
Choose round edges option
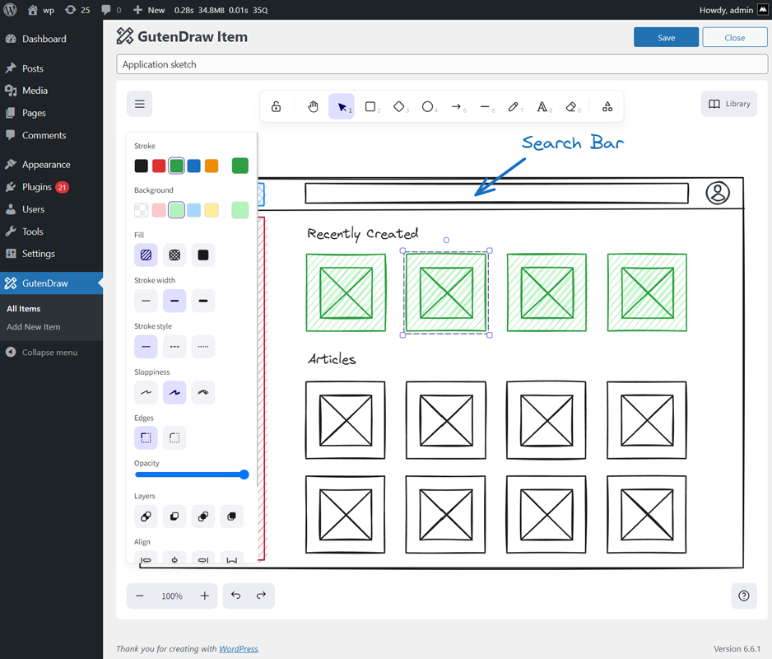[x=174, y=437]
